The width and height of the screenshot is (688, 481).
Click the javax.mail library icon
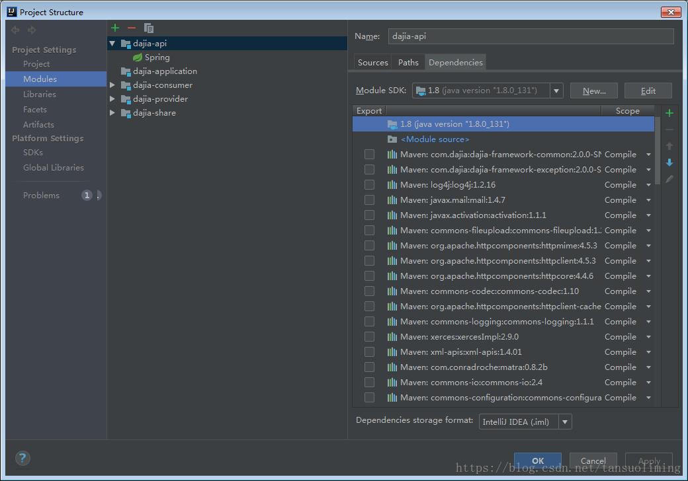[x=392, y=200]
